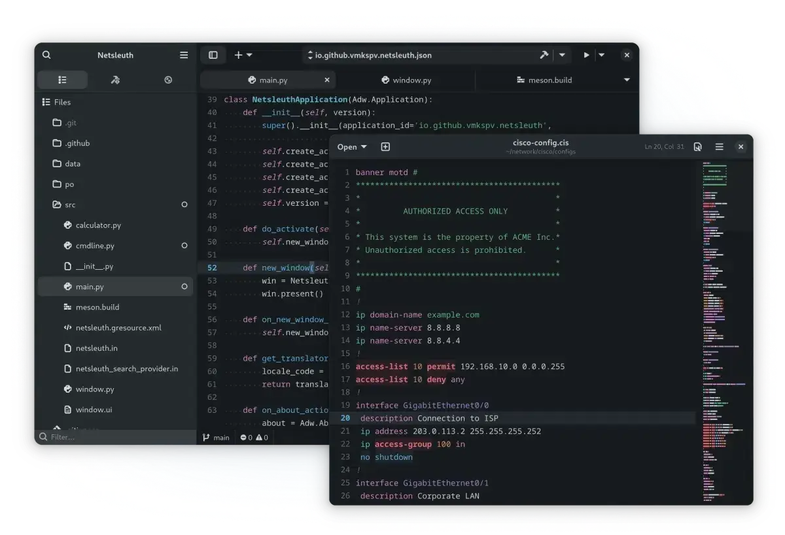Click line number 20 in the text editor gutter
This screenshot has height=535, width=785.
[345, 418]
